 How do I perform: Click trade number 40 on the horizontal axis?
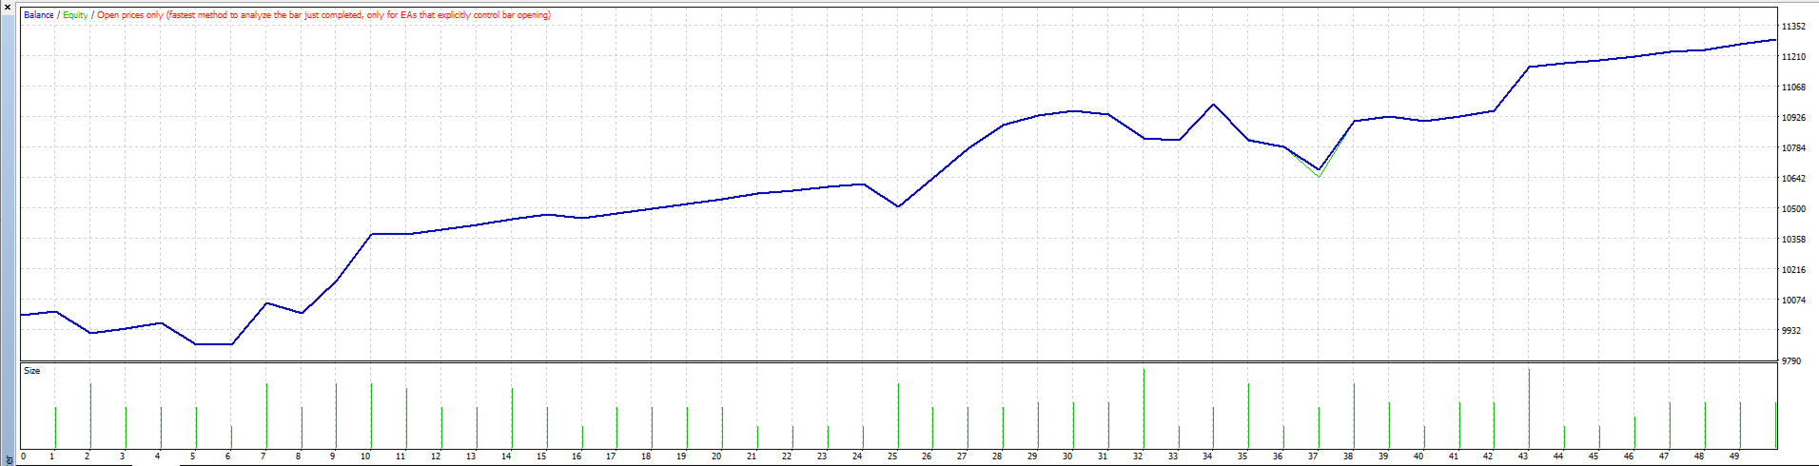pos(1418,456)
